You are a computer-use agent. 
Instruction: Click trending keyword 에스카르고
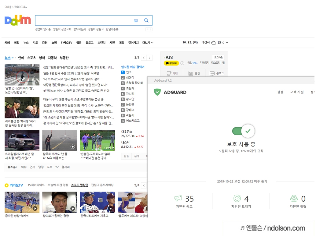point(133,121)
